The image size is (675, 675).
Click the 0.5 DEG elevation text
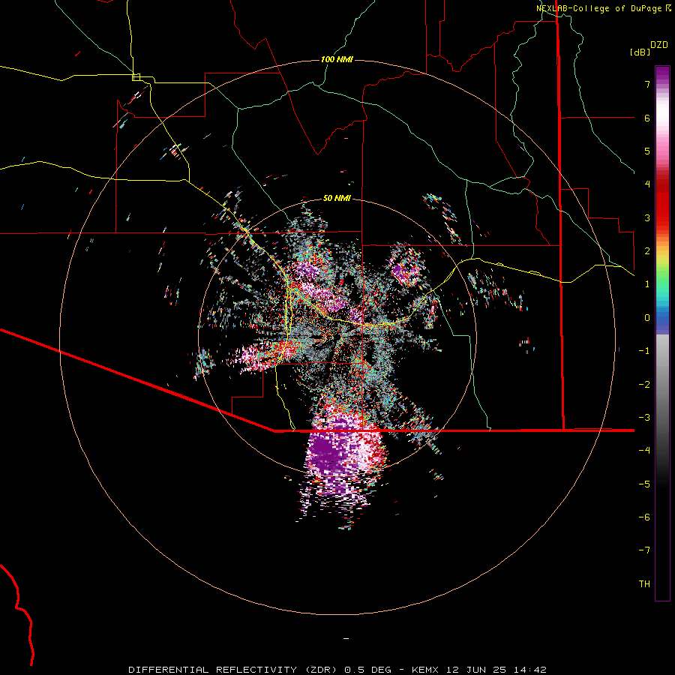(367, 670)
